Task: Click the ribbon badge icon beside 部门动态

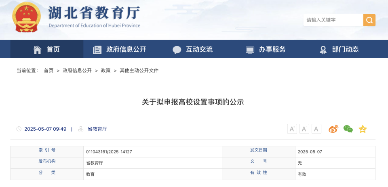Action: pos(323,50)
